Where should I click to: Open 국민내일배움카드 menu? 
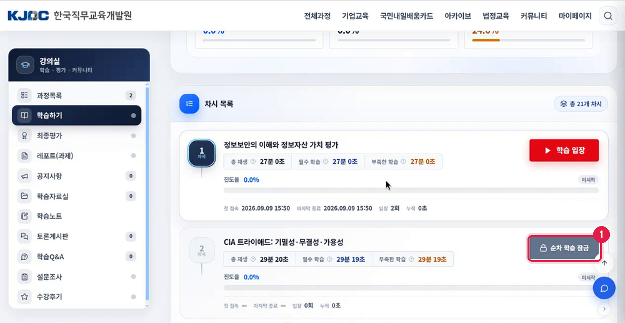[x=407, y=16]
